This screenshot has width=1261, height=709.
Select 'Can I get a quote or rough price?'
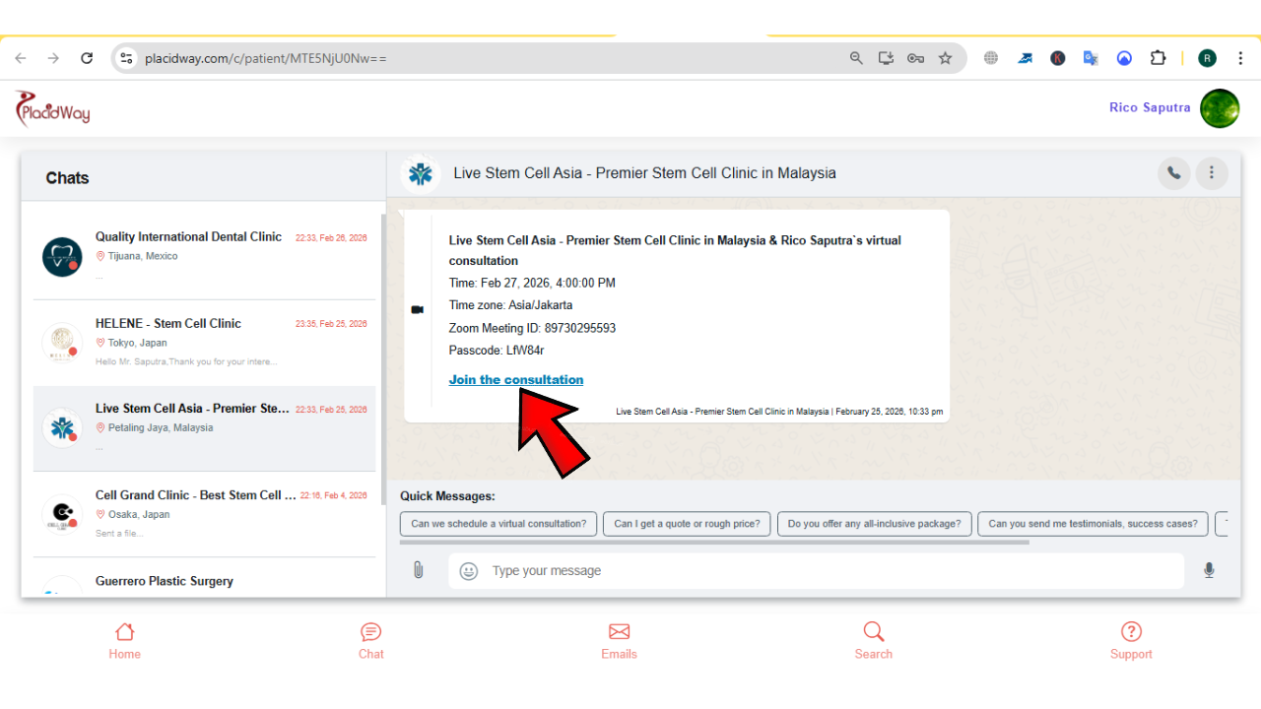[687, 524]
